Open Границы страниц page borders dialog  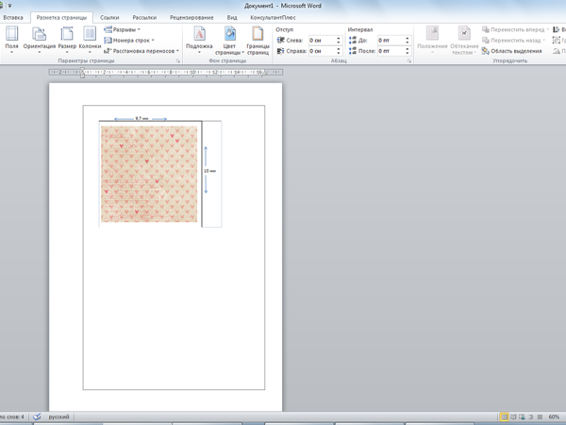click(258, 40)
